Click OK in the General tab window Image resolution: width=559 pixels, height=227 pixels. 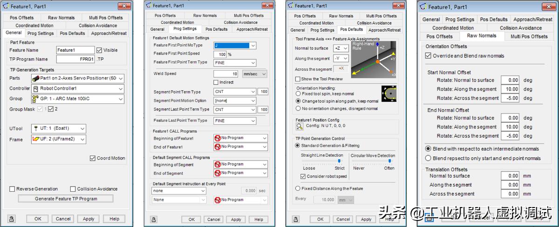tap(37, 219)
